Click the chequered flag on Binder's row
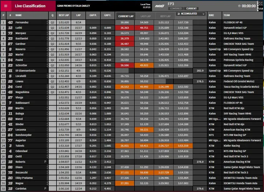 pos(47,124)
